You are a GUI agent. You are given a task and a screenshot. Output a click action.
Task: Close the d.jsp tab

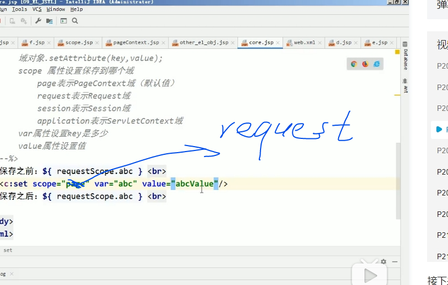click(x=356, y=43)
